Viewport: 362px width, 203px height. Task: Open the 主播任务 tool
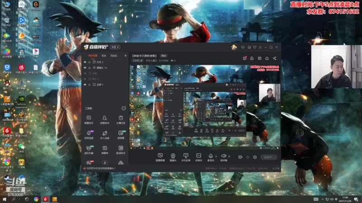coord(120,120)
